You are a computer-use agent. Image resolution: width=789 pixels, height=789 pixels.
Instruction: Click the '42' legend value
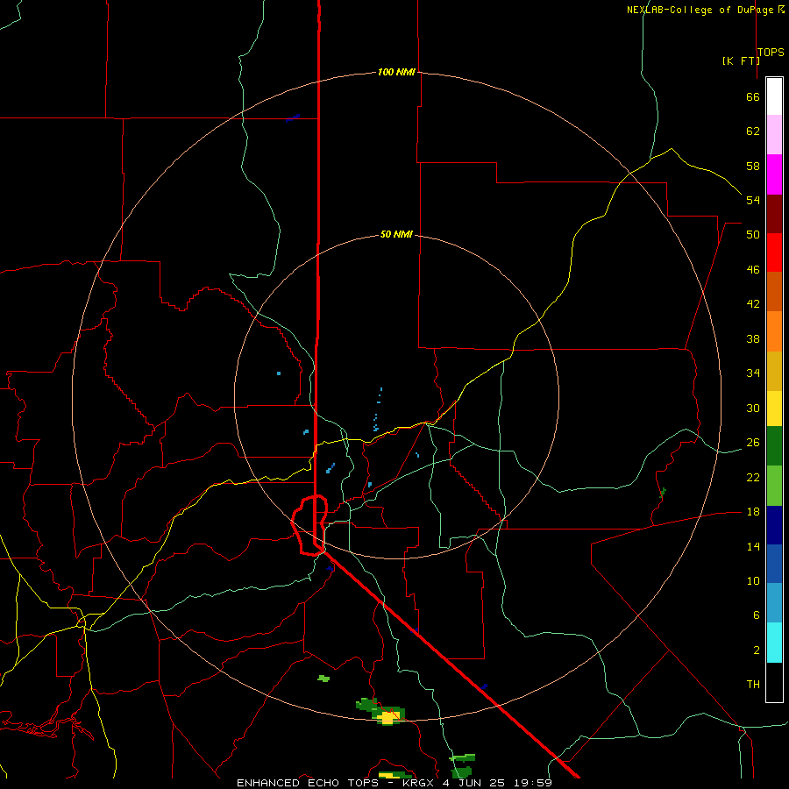tap(753, 304)
